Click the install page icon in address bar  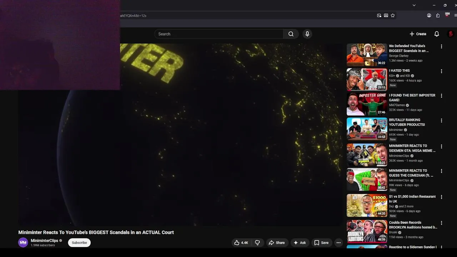click(x=386, y=15)
